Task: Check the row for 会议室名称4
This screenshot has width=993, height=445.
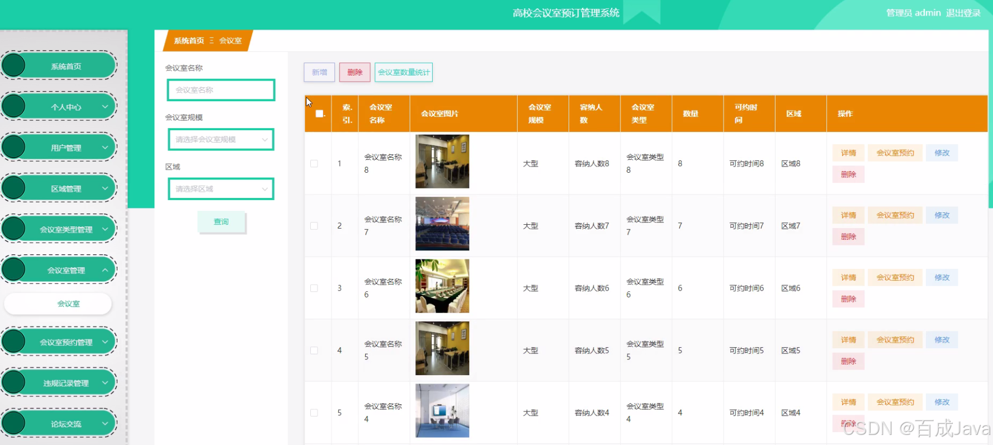Action: click(314, 413)
